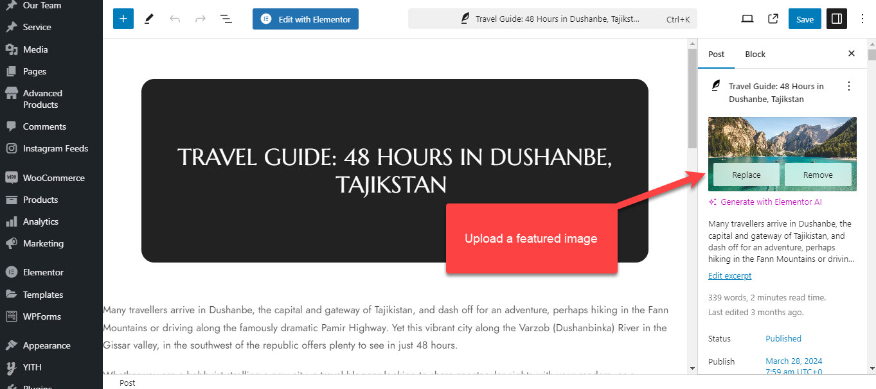Open post Actions three-dot menu
876x389 pixels.
click(849, 86)
